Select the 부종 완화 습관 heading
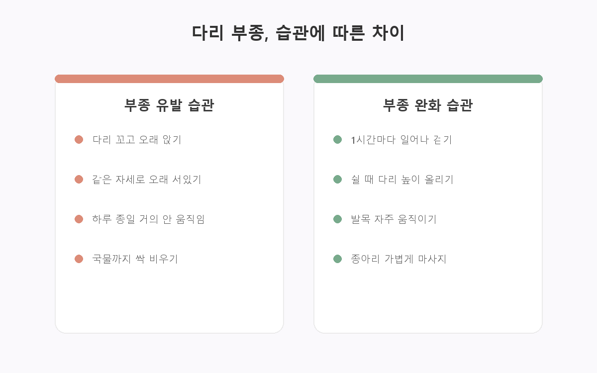Screen dimensions: 597x373 [428, 105]
